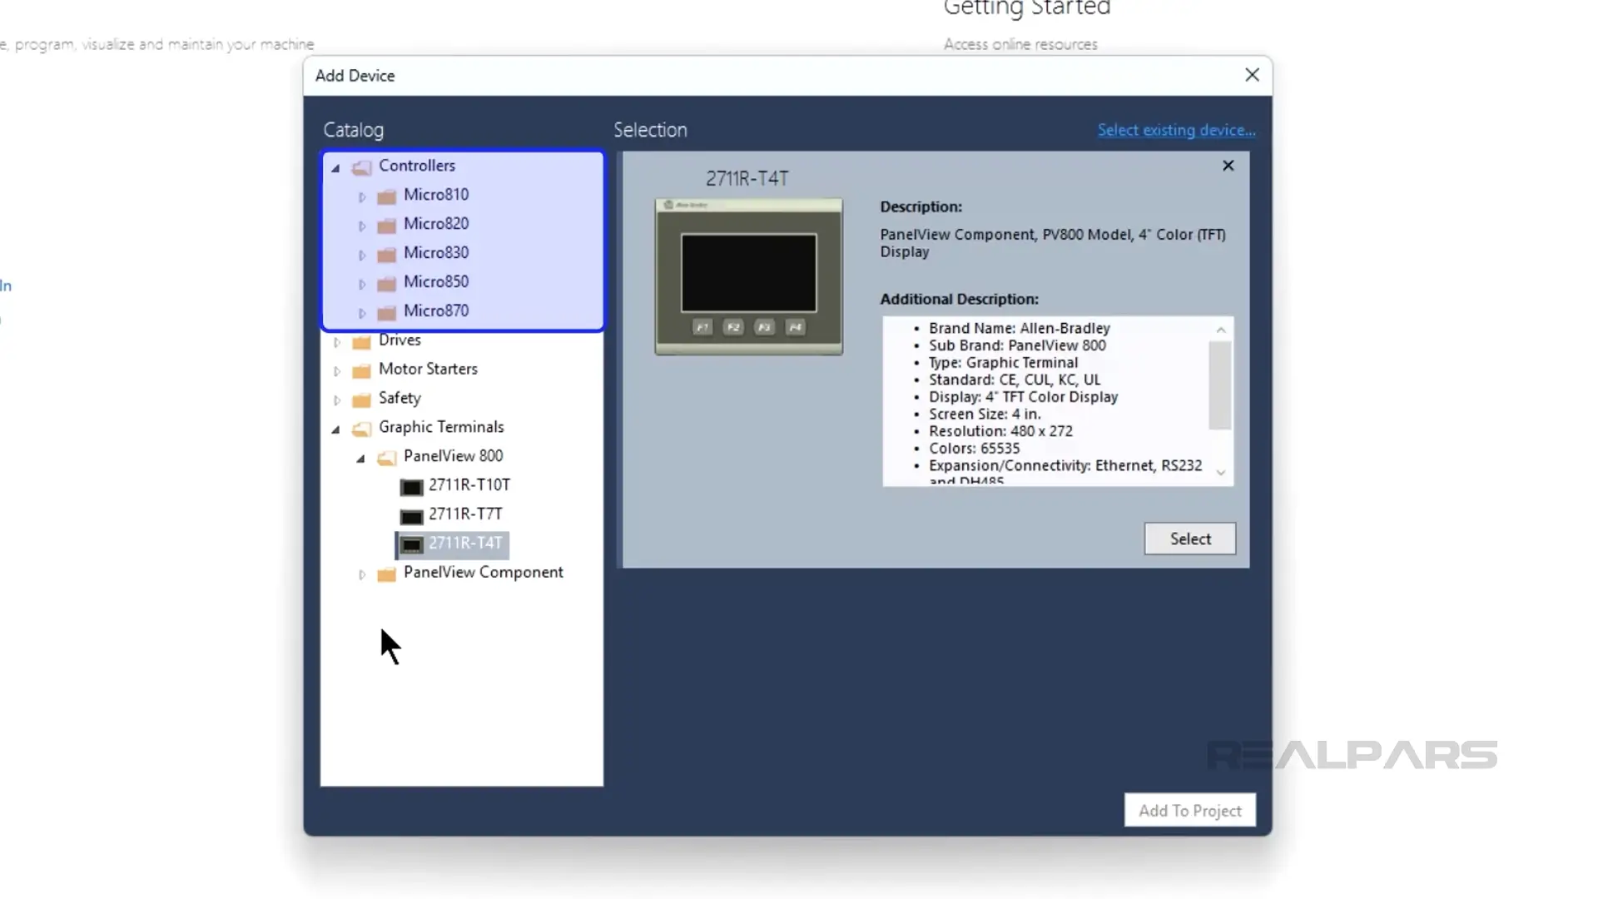Click the Micro810 folder icon
Screen dimensions: 1598x899
coord(386,196)
